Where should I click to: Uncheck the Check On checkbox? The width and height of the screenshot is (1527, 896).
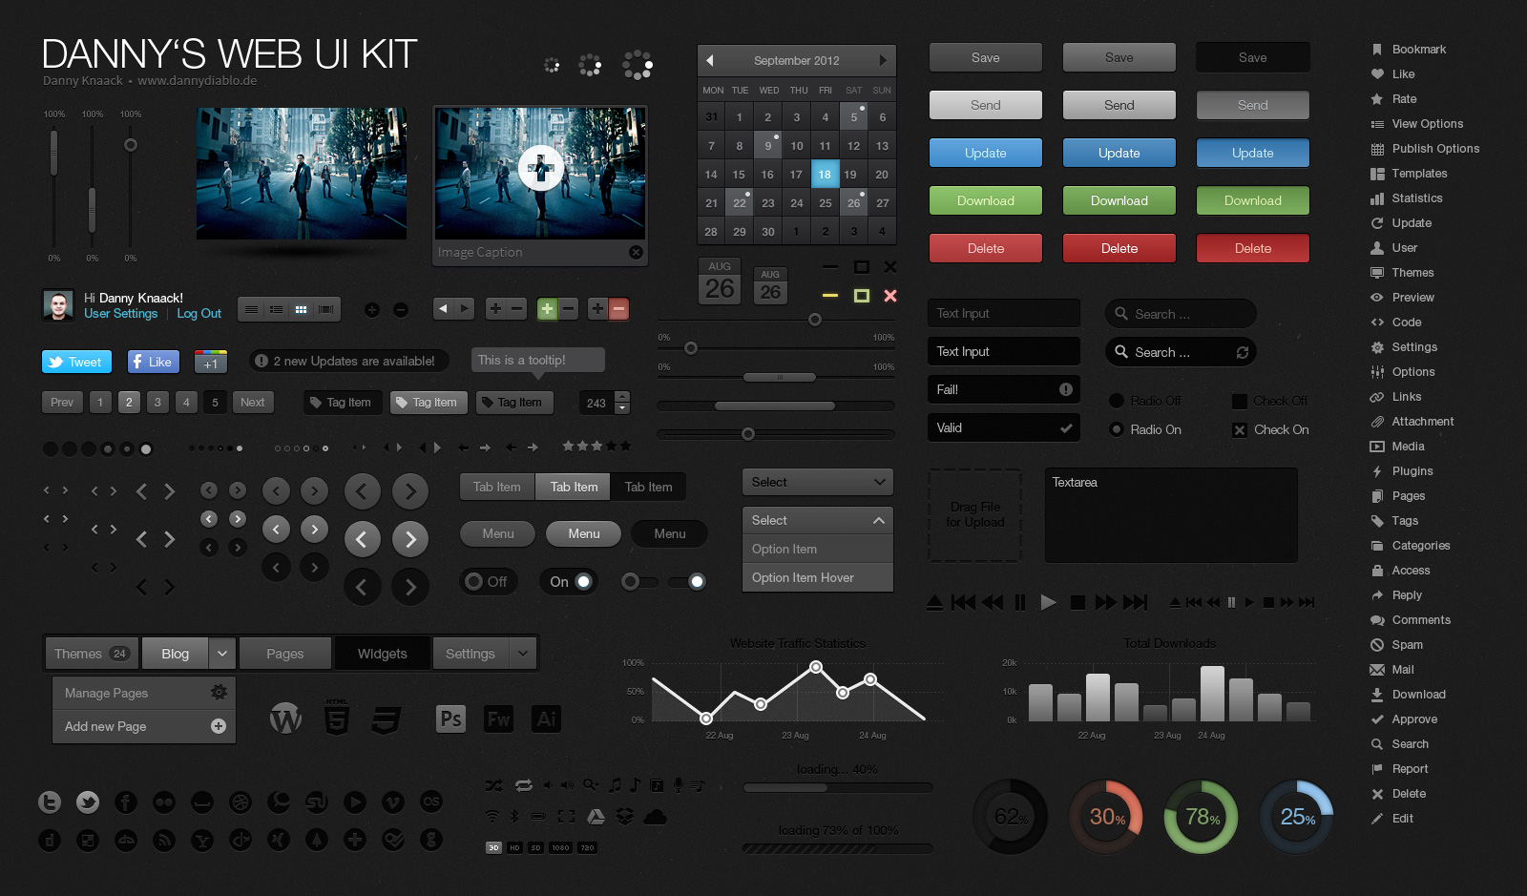click(x=1239, y=429)
